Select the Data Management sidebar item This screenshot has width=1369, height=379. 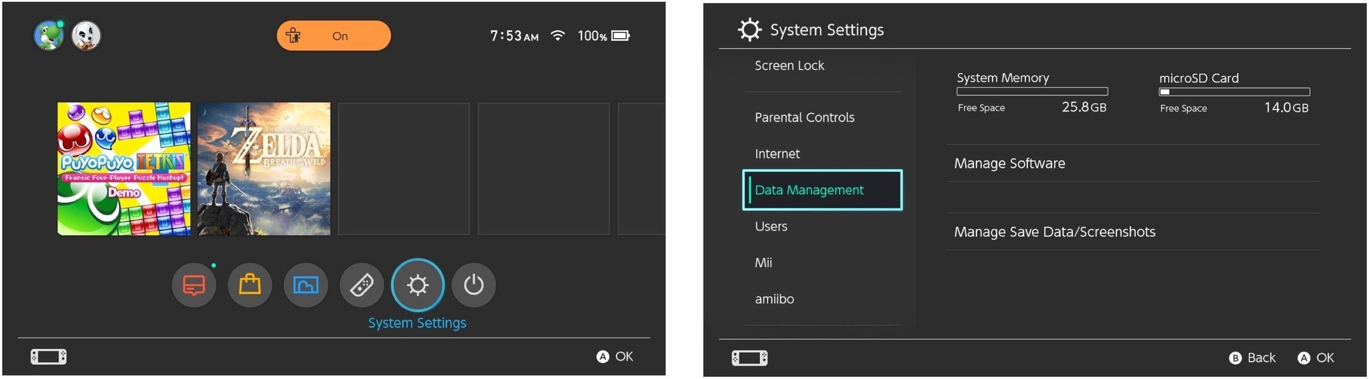(x=822, y=190)
